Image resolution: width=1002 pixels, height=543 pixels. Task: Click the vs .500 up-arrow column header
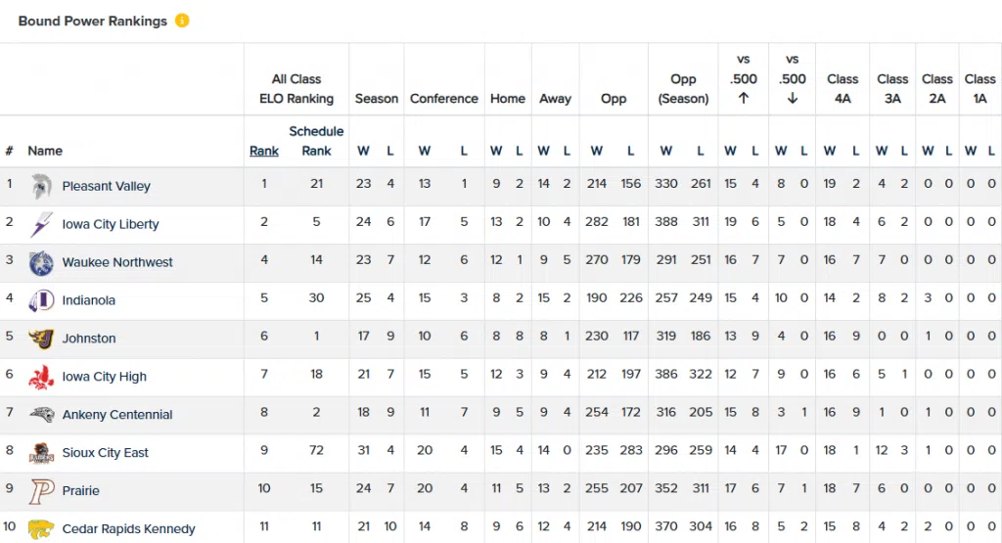(x=743, y=79)
